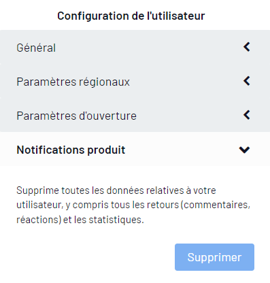
Task: Click the chevron arrow beside Paramètres d'ouverture
Action: point(247,115)
